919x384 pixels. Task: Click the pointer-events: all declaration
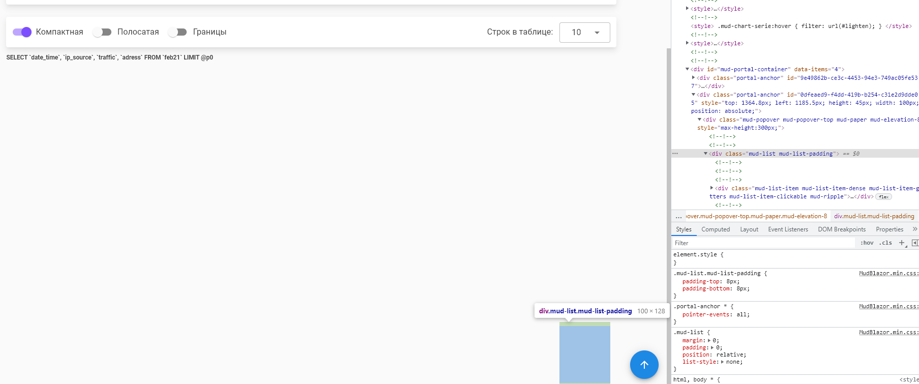point(716,315)
